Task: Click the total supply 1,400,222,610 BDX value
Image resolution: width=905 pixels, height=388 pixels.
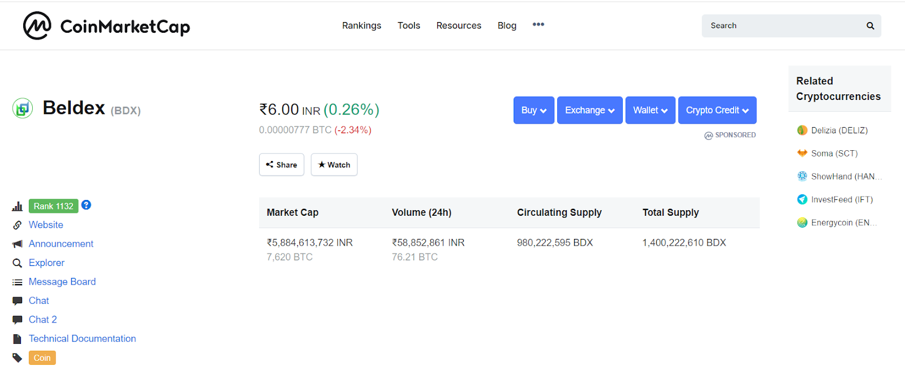Action: click(x=684, y=243)
